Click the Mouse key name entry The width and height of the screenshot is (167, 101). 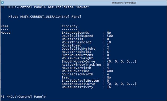(5, 33)
